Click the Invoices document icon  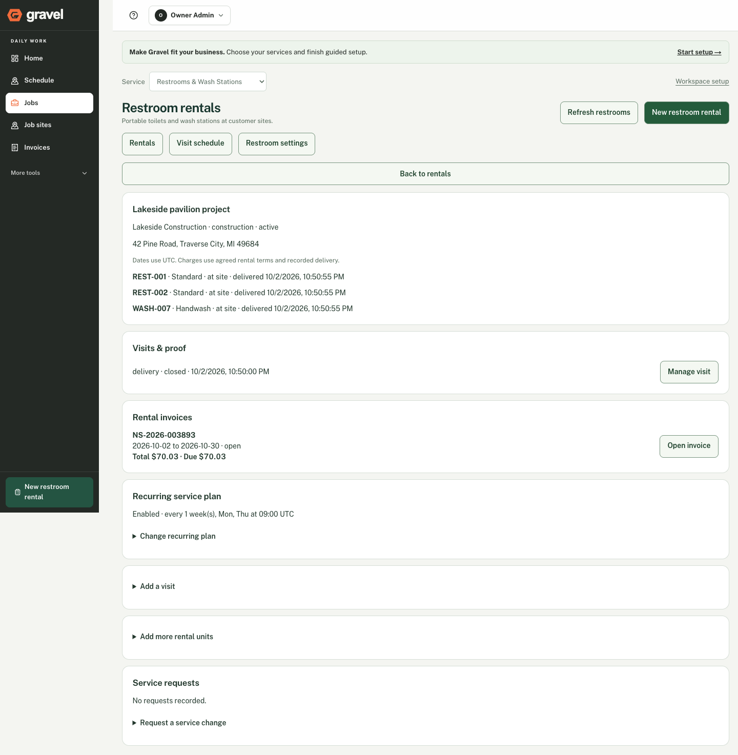coord(15,148)
